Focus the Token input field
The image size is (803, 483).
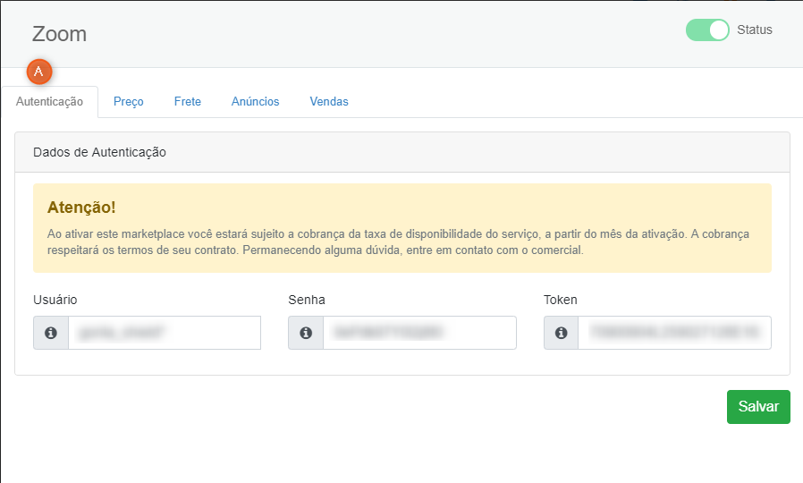coord(674,333)
